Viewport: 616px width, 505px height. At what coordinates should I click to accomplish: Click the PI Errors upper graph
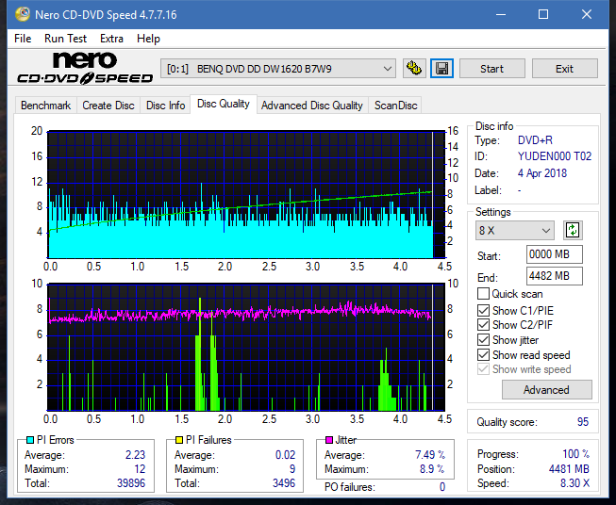pos(246,195)
